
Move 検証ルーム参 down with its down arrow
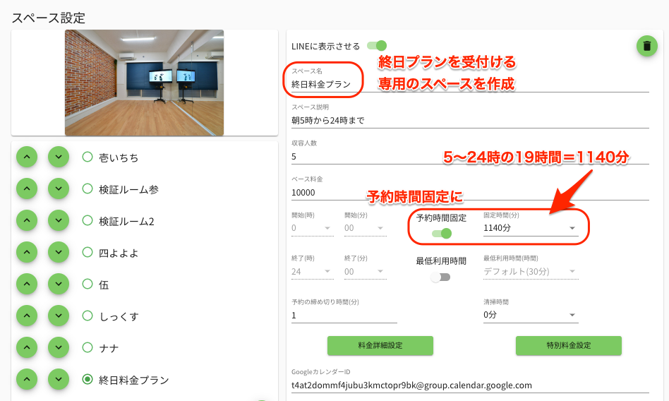(59, 189)
